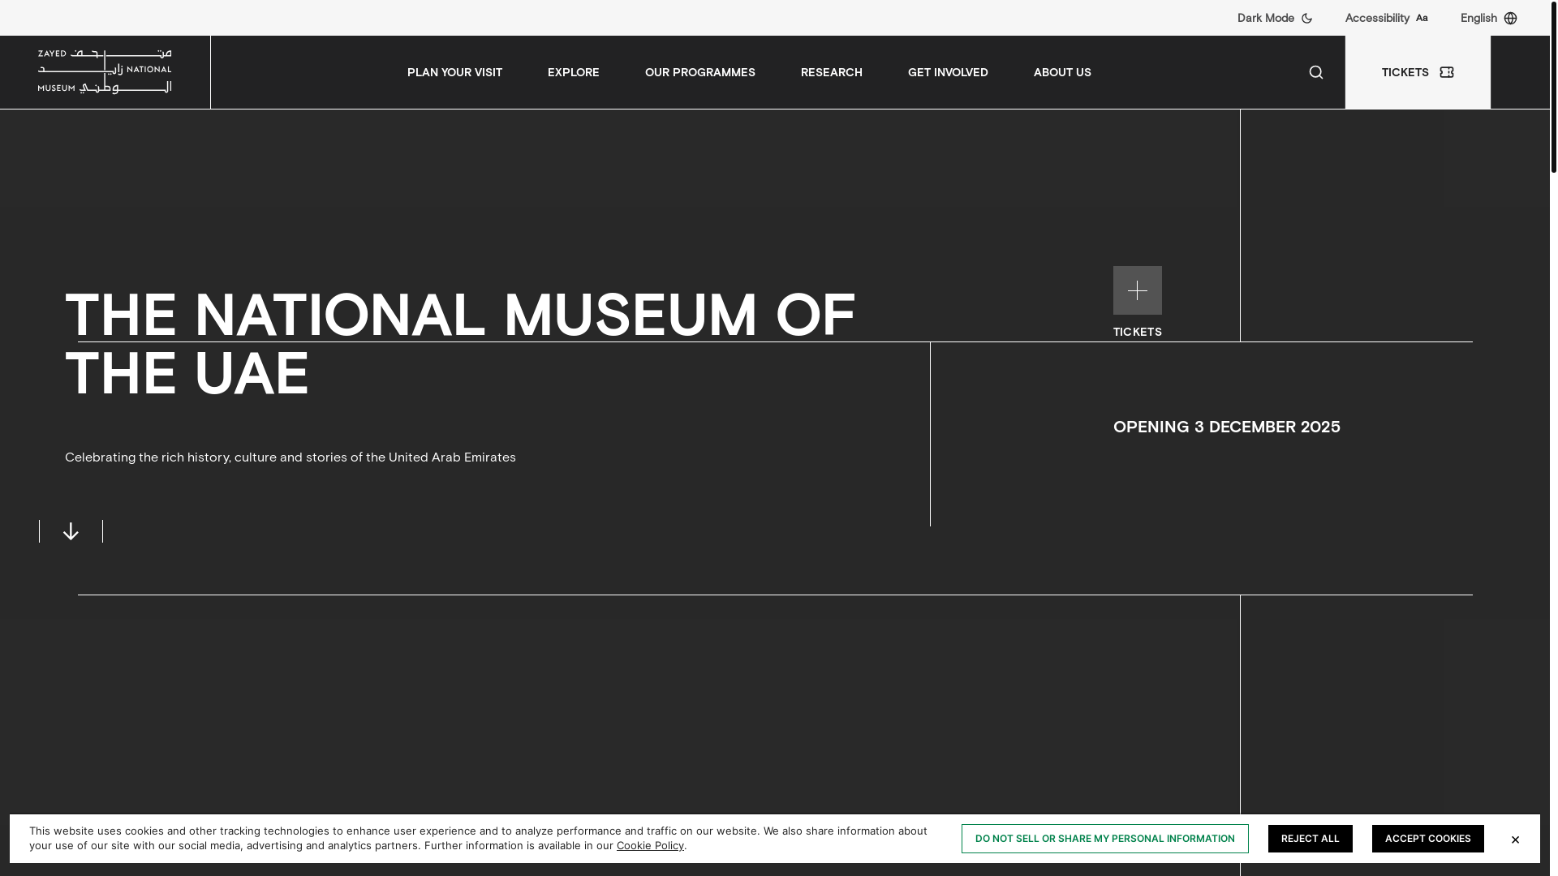Click the Tickets button in the header

pyautogui.click(x=1418, y=72)
